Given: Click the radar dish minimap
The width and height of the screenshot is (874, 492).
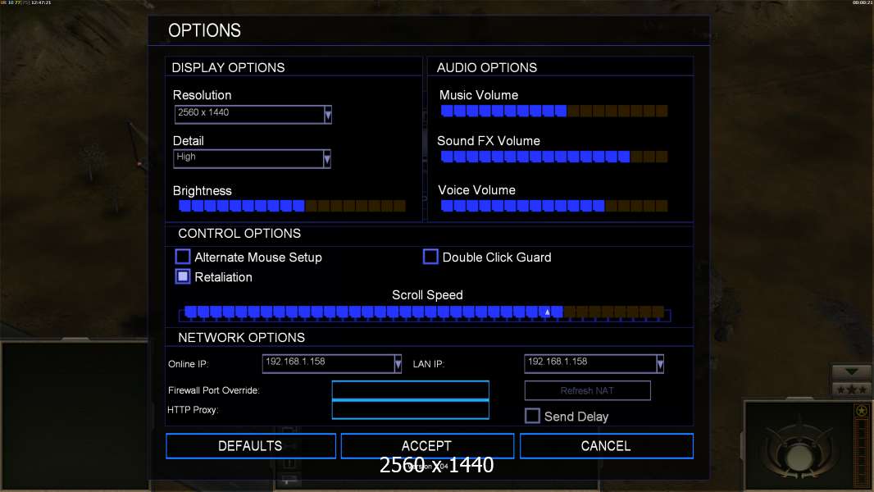Looking at the screenshot, I should [x=799, y=446].
